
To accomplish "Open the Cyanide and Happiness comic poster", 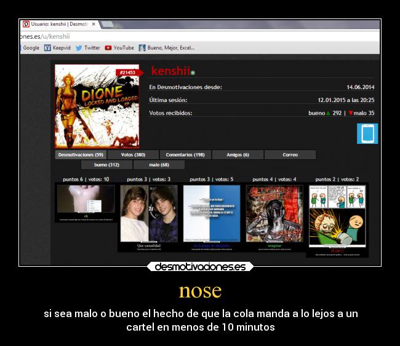I will click(337, 220).
